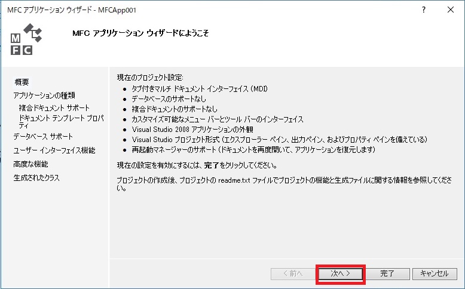Click the Visual Studio 2008 アプリケーションの外観 bullet

click(x=192, y=130)
